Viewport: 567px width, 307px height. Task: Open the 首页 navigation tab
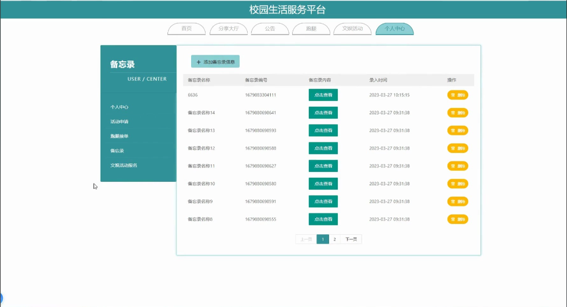186,29
